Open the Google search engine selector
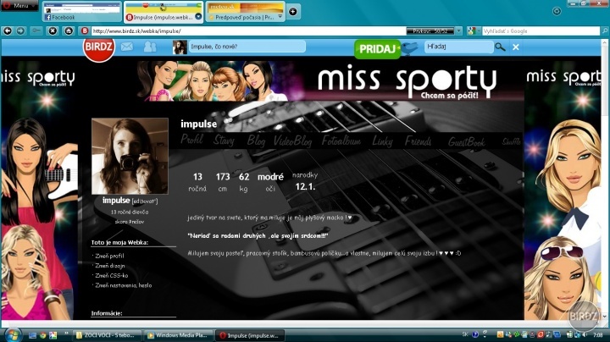This screenshot has width=610, height=342. tap(474, 30)
